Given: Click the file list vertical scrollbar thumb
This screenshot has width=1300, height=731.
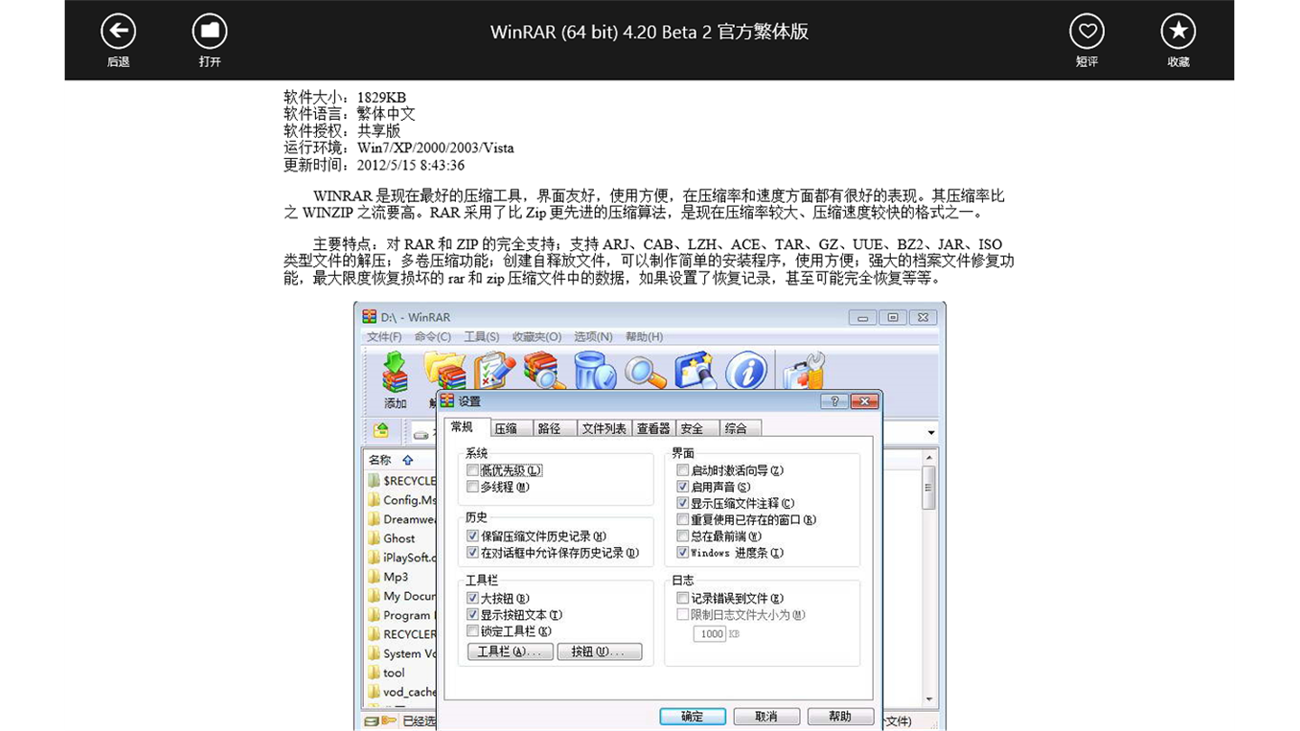Looking at the screenshot, I should 929,488.
